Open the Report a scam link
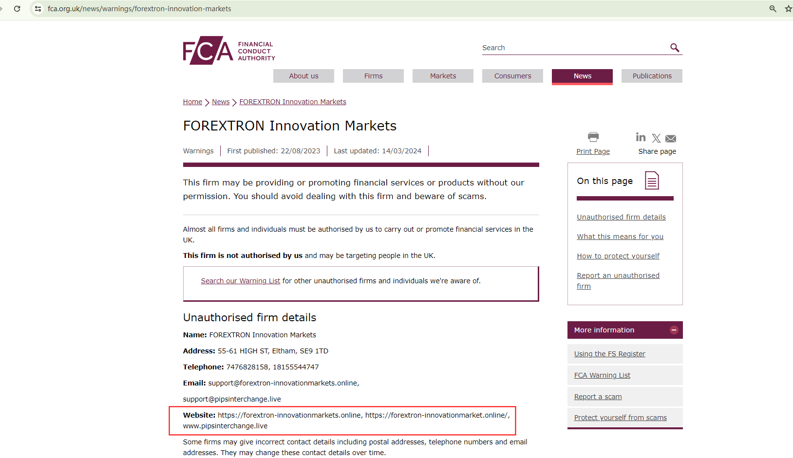The image size is (793, 458). click(x=598, y=397)
